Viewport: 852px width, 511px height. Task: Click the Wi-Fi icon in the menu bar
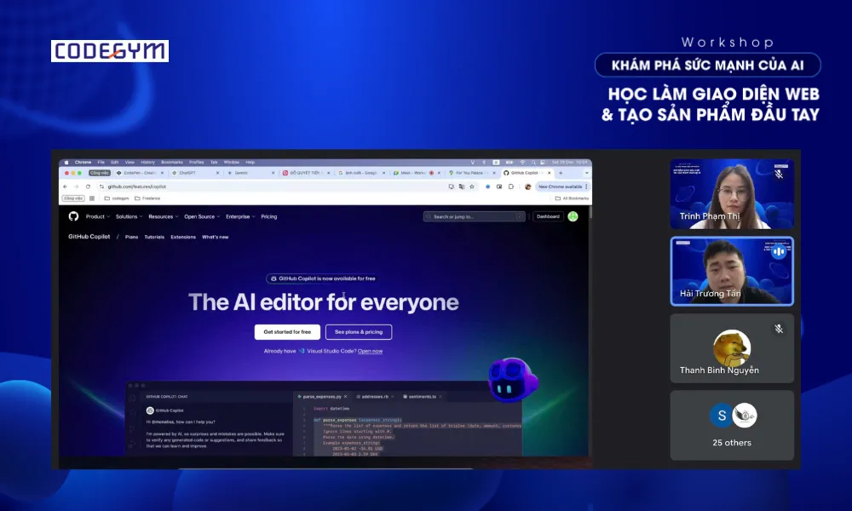coord(522,162)
